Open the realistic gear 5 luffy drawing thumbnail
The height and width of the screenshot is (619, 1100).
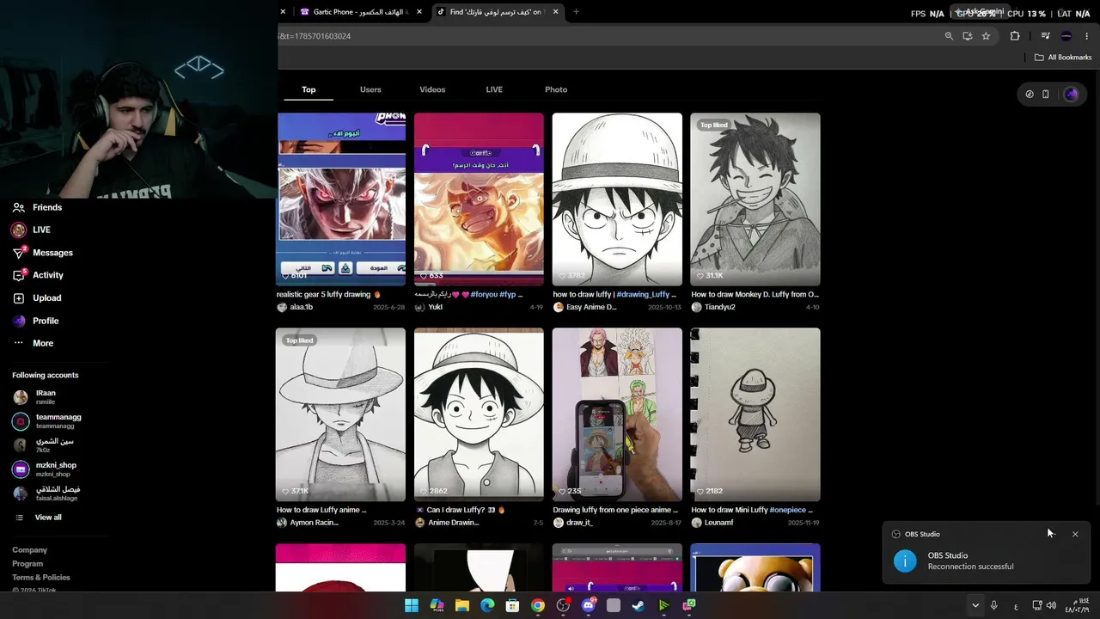[340, 199]
